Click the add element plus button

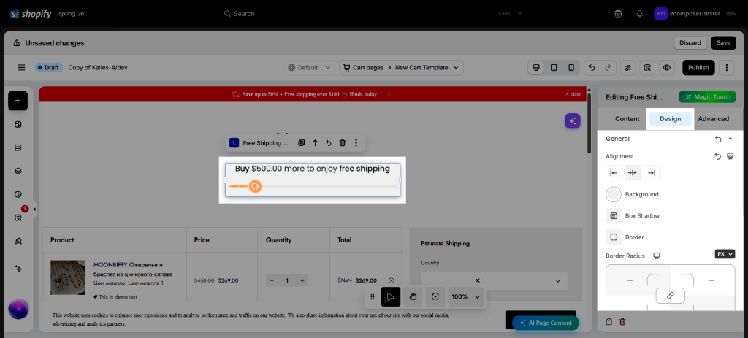tap(18, 101)
